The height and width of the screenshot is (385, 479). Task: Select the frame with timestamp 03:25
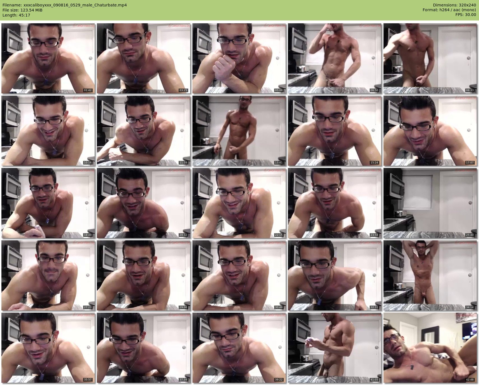pos(144,58)
